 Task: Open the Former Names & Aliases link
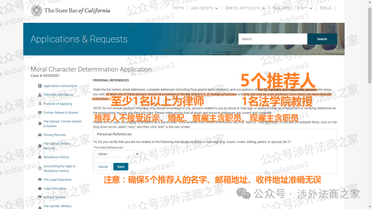61,112
